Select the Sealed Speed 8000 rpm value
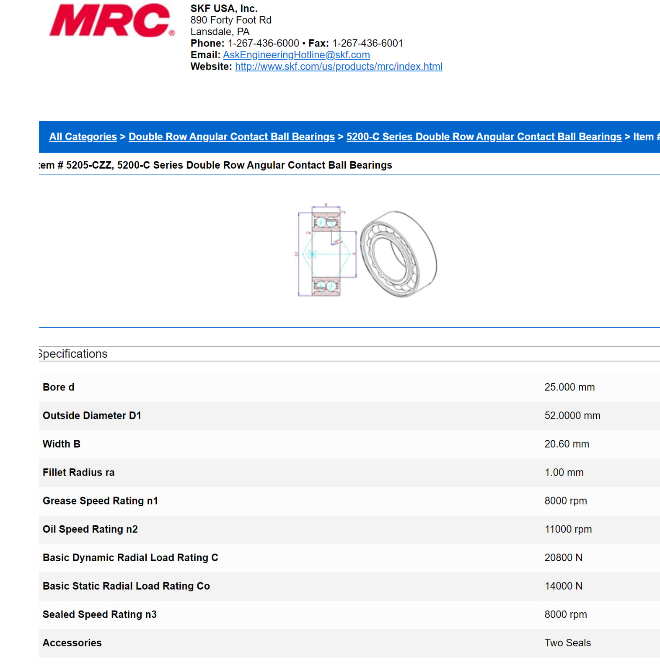The image size is (660, 671). click(x=566, y=615)
